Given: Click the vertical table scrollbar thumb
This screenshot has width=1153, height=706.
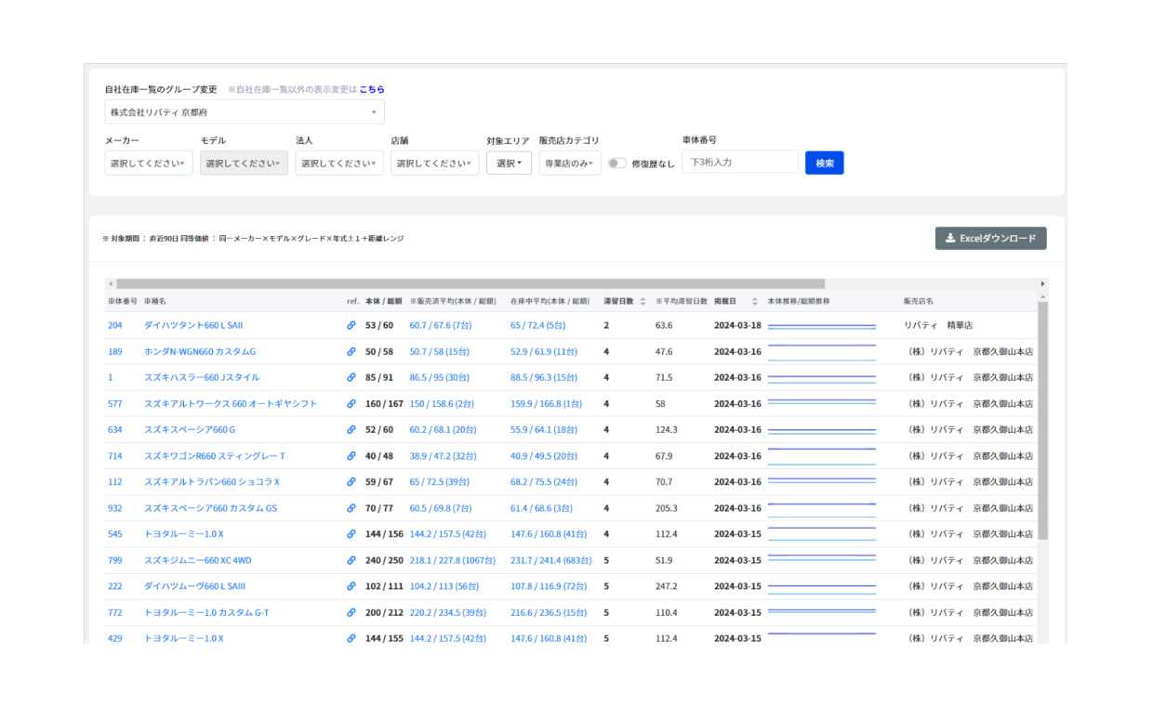Looking at the screenshot, I should (x=1042, y=421).
